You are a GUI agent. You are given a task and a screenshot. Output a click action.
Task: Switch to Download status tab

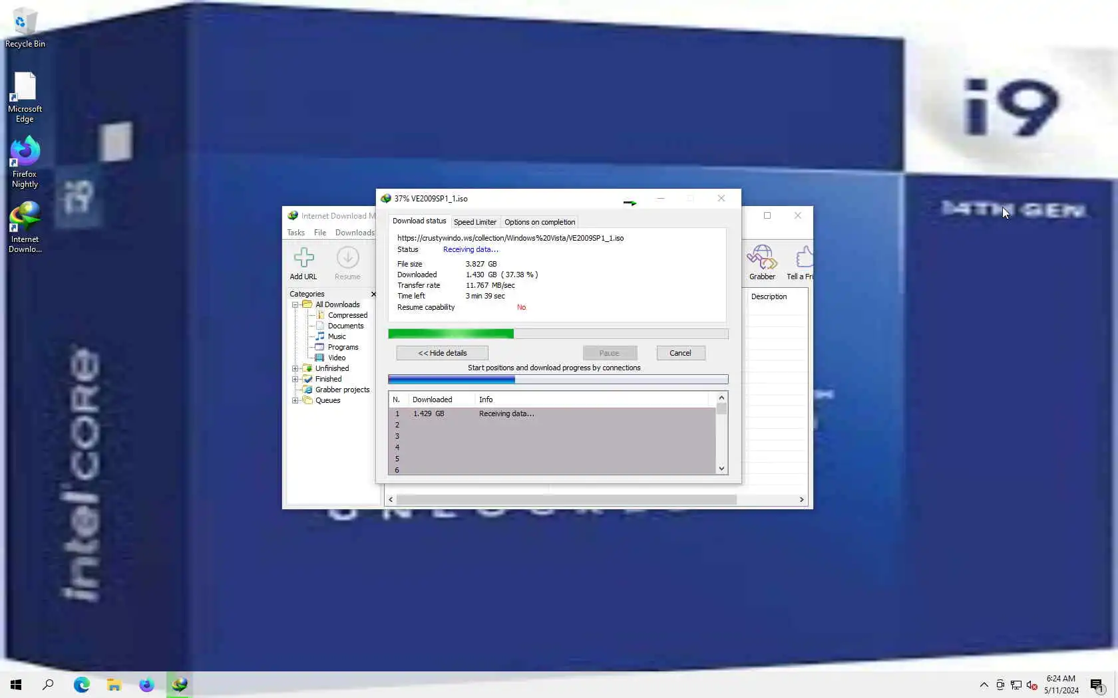pyautogui.click(x=419, y=221)
